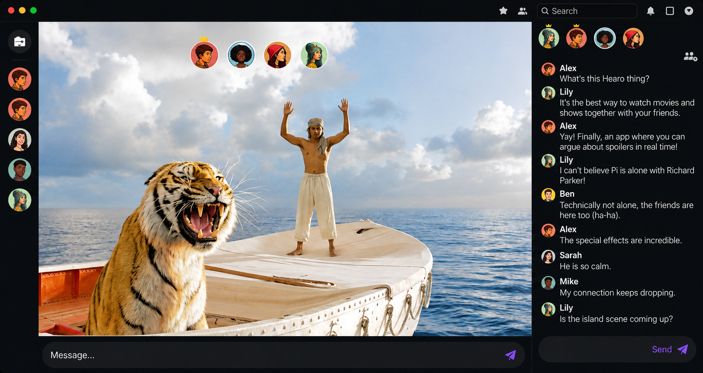Click the name 'Mike' in the chat
Image resolution: width=703 pixels, height=373 pixels.
[x=569, y=281]
